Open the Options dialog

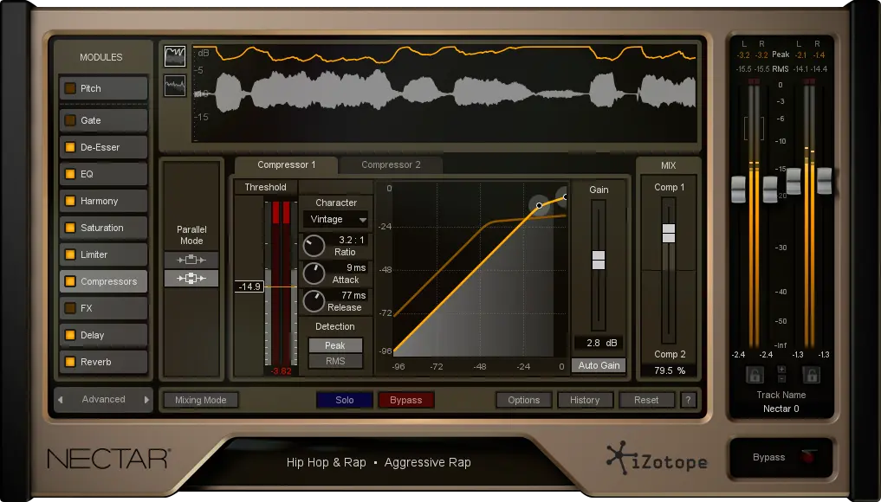(523, 400)
